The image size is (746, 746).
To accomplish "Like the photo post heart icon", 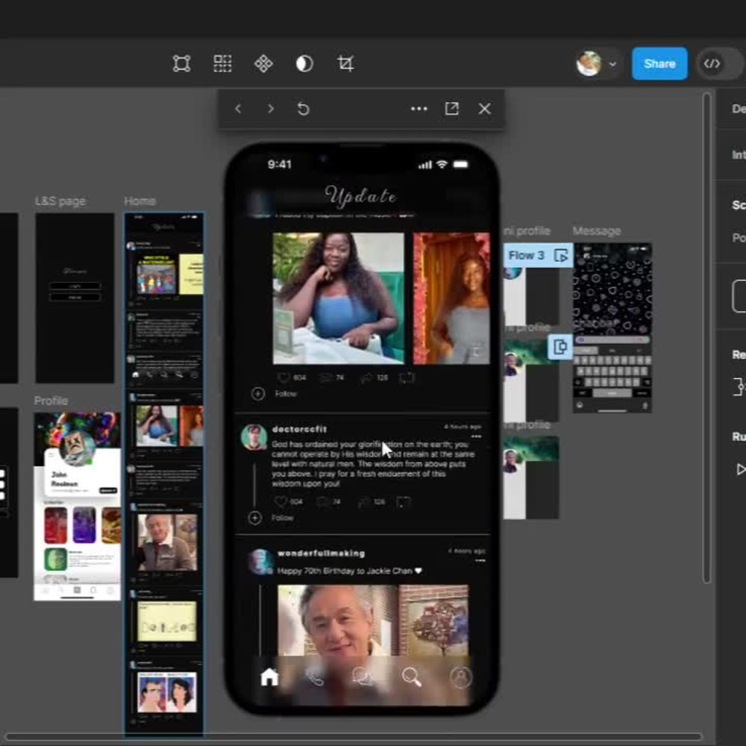I will 283,377.
